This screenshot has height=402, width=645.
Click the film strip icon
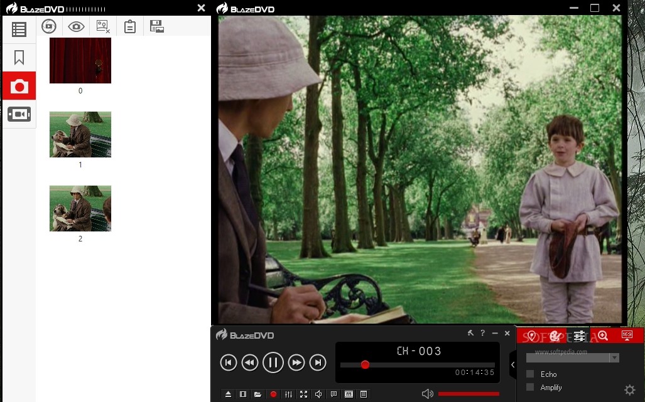[243, 394]
